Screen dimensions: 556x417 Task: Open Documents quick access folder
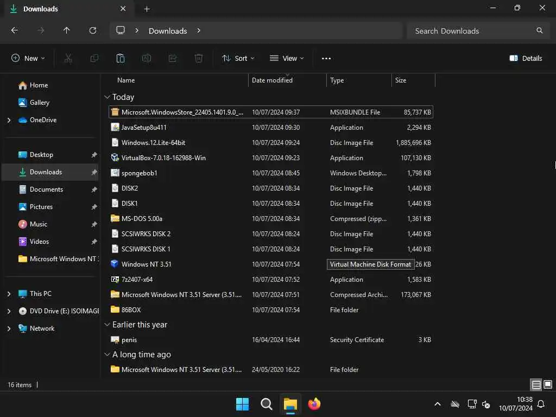point(50,189)
